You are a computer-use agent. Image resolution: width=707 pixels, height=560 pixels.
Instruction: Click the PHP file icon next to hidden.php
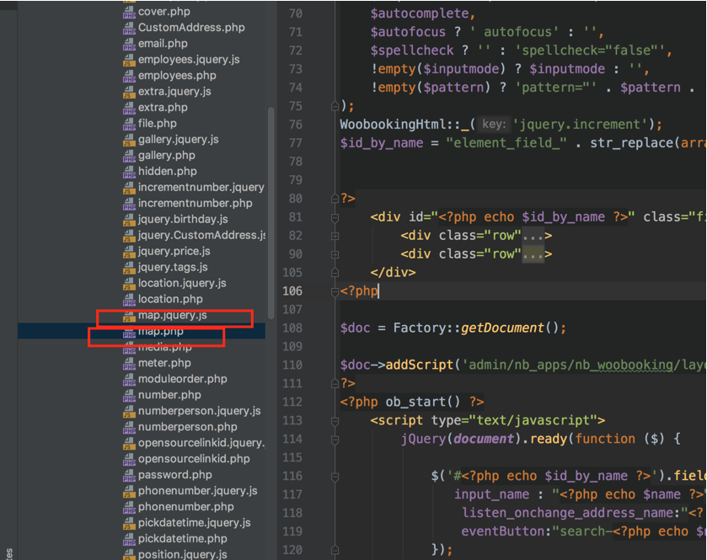coord(129,172)
